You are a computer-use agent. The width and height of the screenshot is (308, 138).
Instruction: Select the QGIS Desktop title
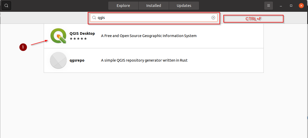click(82, 33)
